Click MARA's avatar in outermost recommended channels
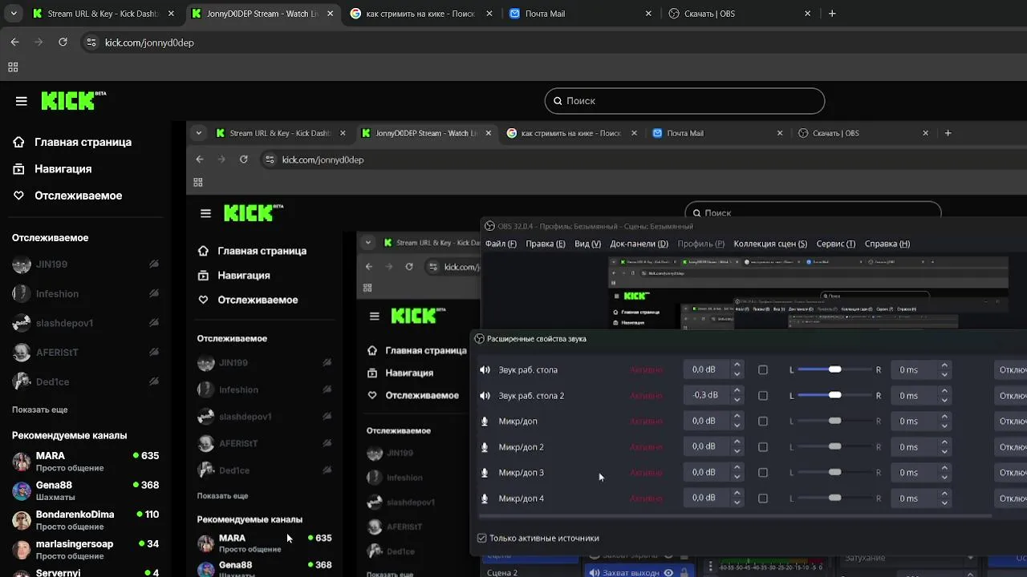This screenshot has width=1027, height=577. 22,462
